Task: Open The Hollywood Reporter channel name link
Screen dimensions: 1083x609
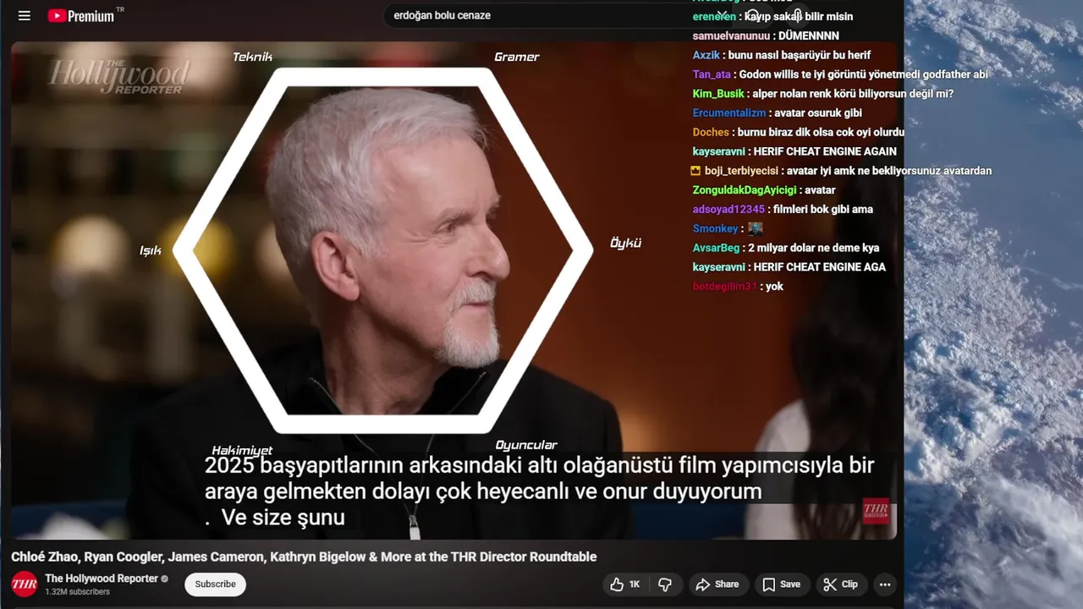Action: coord(102,579)
